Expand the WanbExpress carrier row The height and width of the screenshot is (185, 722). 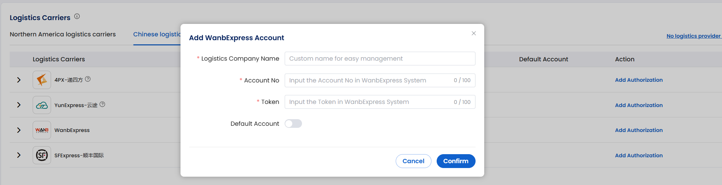19,130
